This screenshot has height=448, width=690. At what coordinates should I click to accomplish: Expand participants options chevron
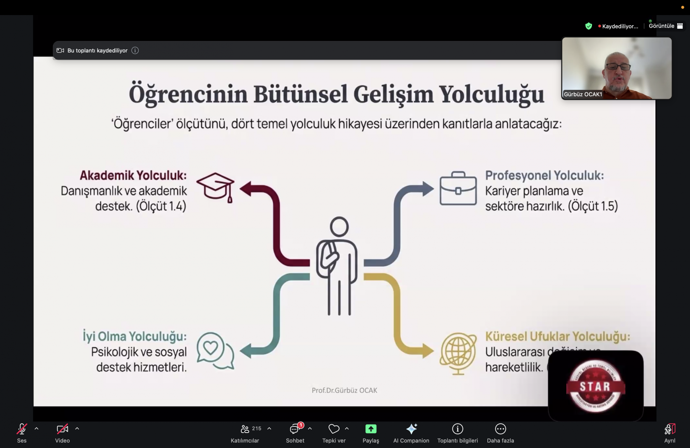[269, 429]
